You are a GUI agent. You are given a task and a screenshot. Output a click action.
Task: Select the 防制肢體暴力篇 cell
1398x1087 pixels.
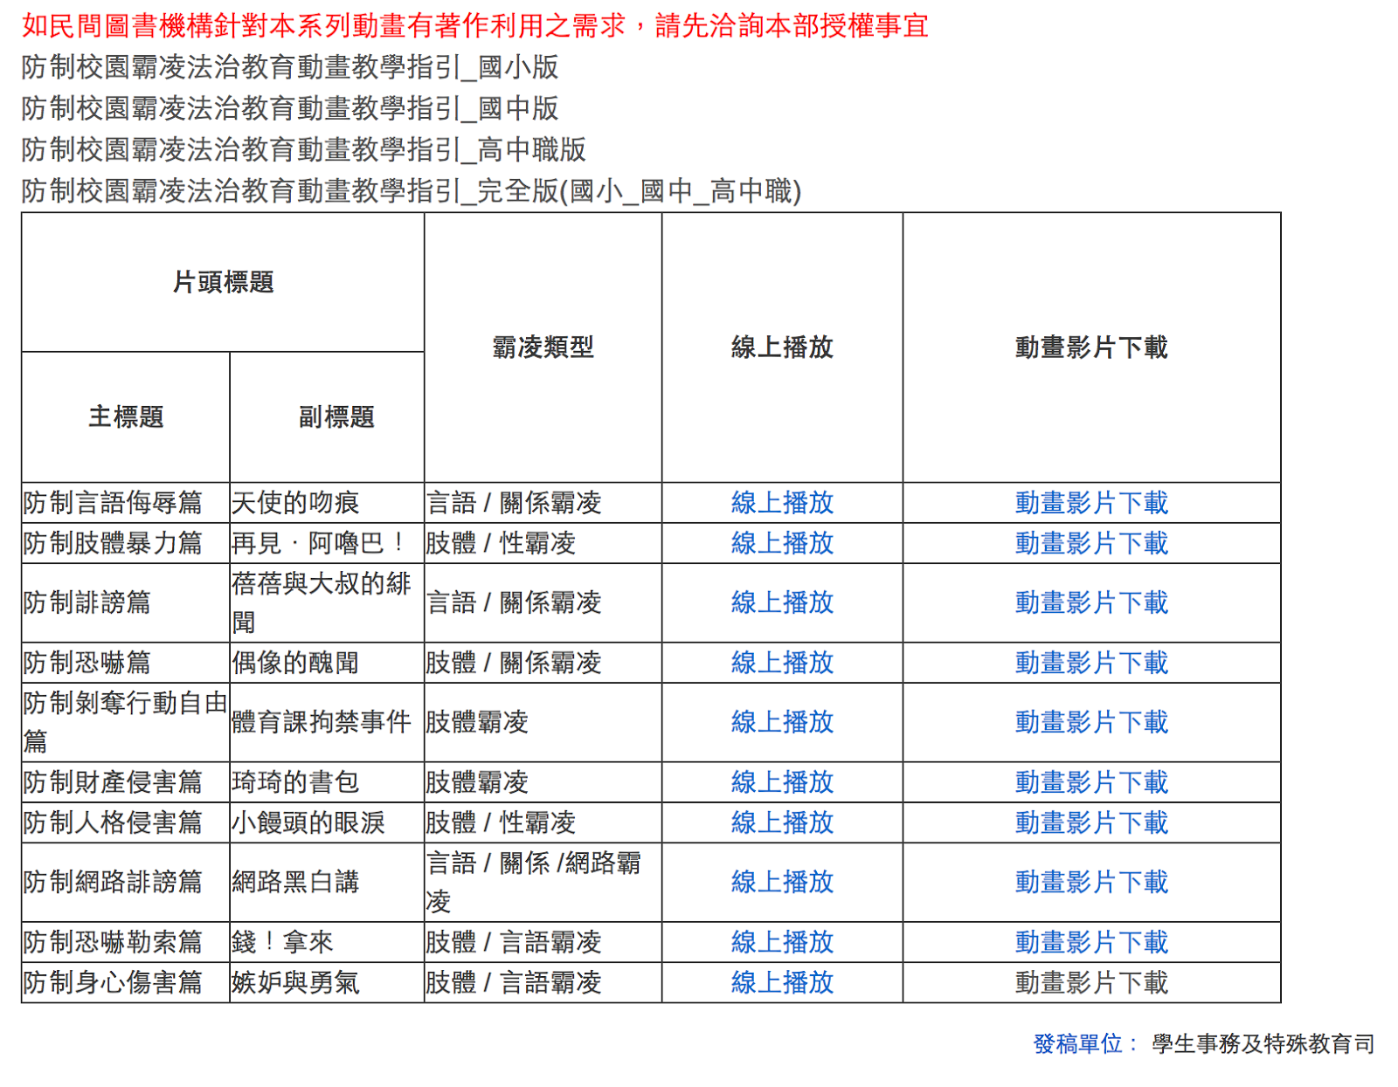(x=126, y=543)
